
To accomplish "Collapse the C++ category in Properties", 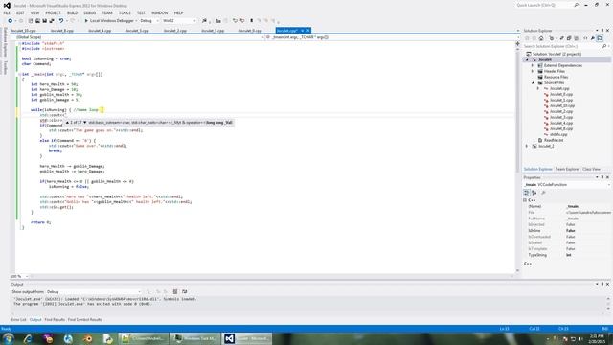I will click(525, 200).
